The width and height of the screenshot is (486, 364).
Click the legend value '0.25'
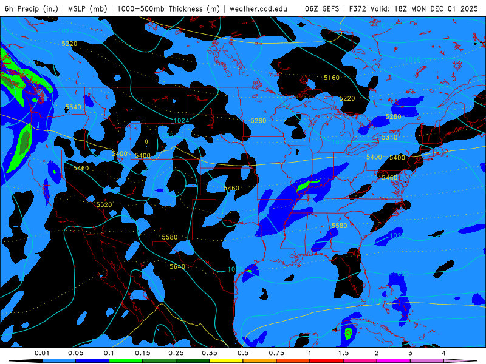click(176, 353)
